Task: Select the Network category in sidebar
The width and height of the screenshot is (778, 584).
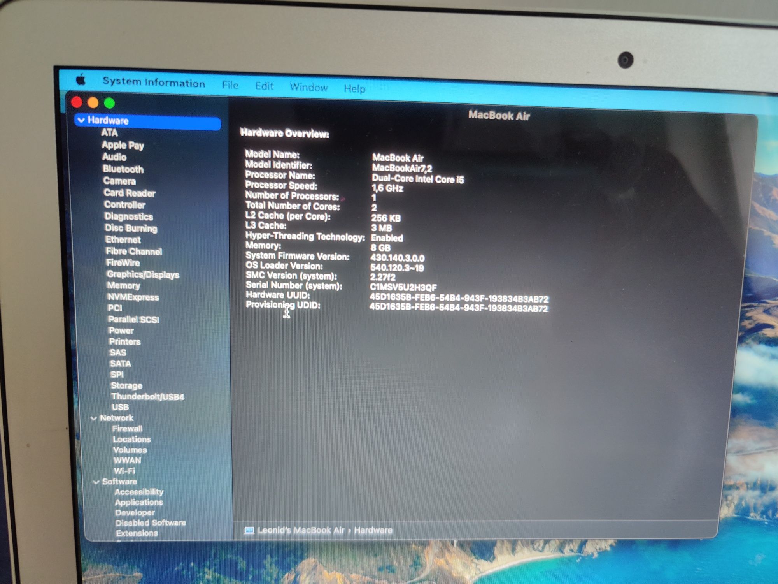Action: 117,418
